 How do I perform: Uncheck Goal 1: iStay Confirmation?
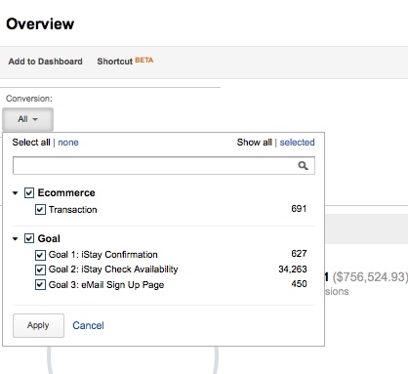(x=40, y=255)
